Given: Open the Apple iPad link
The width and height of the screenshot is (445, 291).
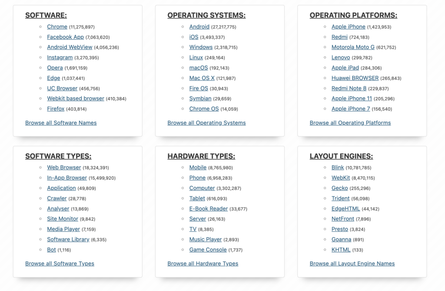Looking at the screenshot, I should pos(345,68).
